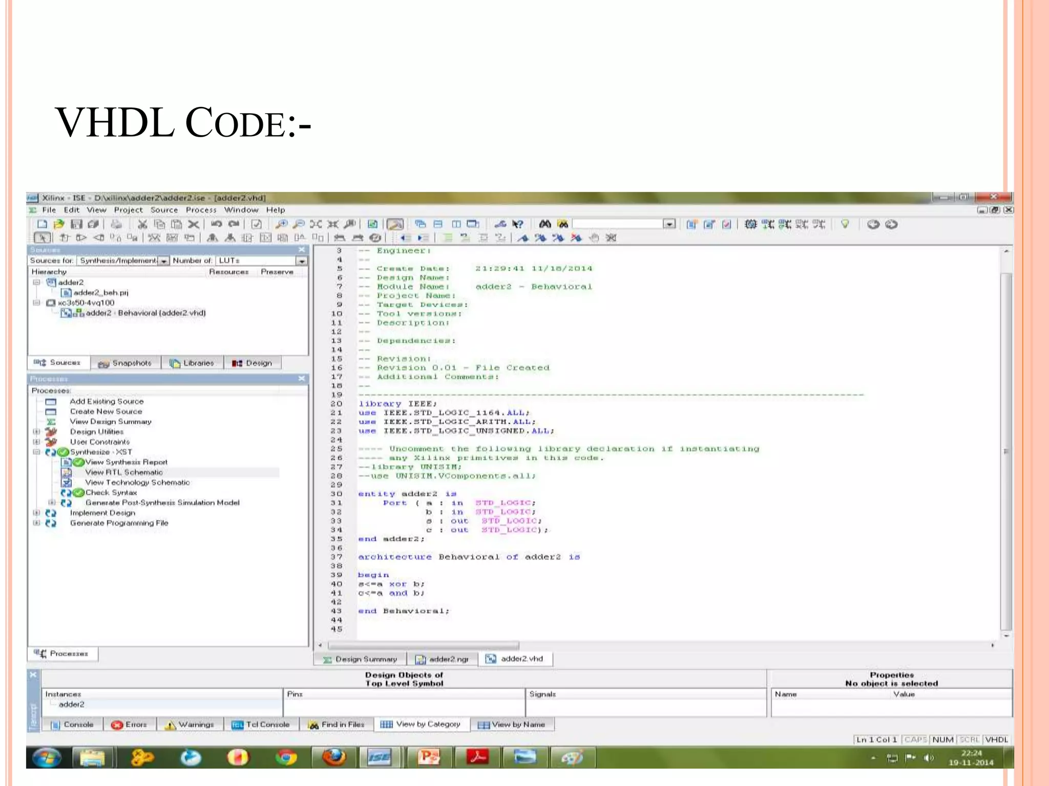Click the context help arrow icon
Screen dimensions: 1049x786
tap(518, 224)
